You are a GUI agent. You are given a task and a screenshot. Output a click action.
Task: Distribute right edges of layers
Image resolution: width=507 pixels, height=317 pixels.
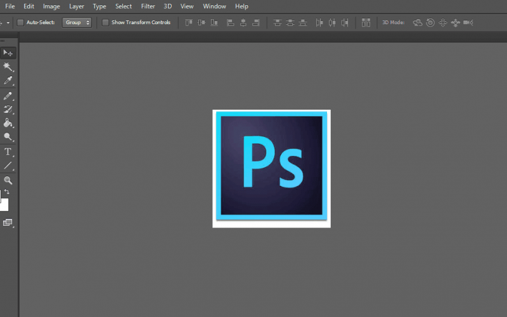(345, 22)
